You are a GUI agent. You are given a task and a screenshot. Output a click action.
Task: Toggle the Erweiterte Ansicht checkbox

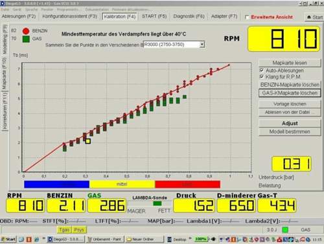click(247, 17)
